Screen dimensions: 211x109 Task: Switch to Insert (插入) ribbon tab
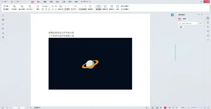[x=39, y=2]
